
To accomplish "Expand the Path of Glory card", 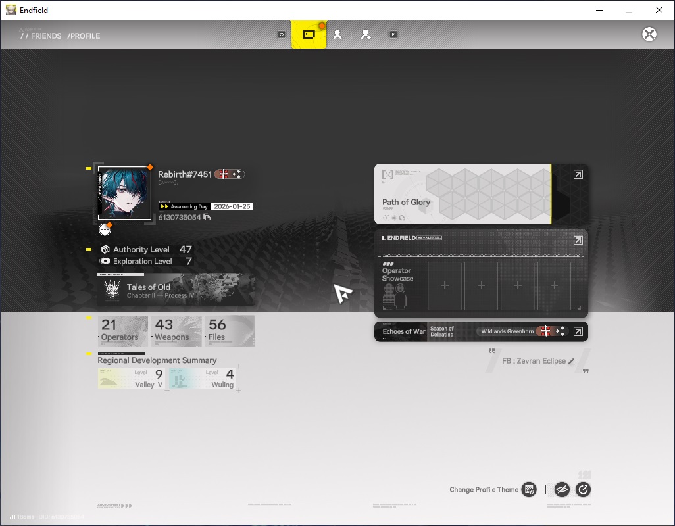I will point(578,174).
